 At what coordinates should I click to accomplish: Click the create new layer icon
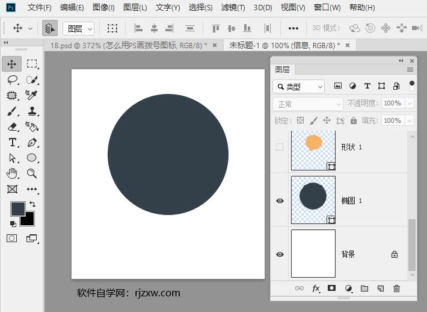(380, 289)
